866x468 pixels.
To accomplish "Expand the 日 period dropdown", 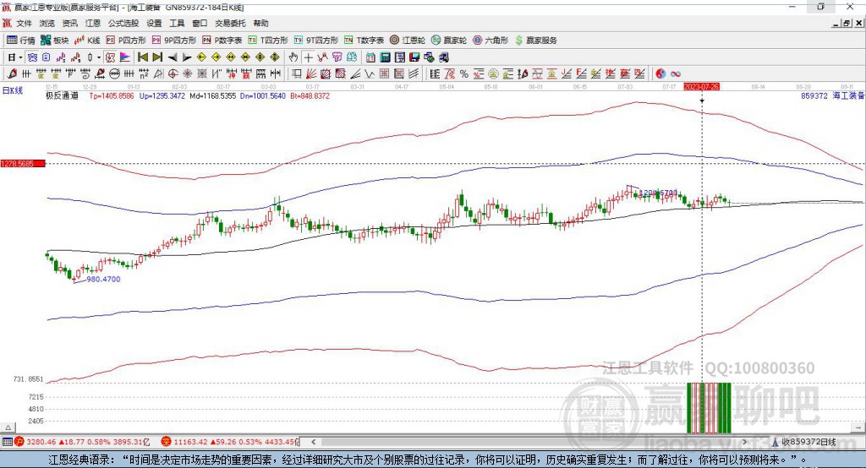I will 21,57.
